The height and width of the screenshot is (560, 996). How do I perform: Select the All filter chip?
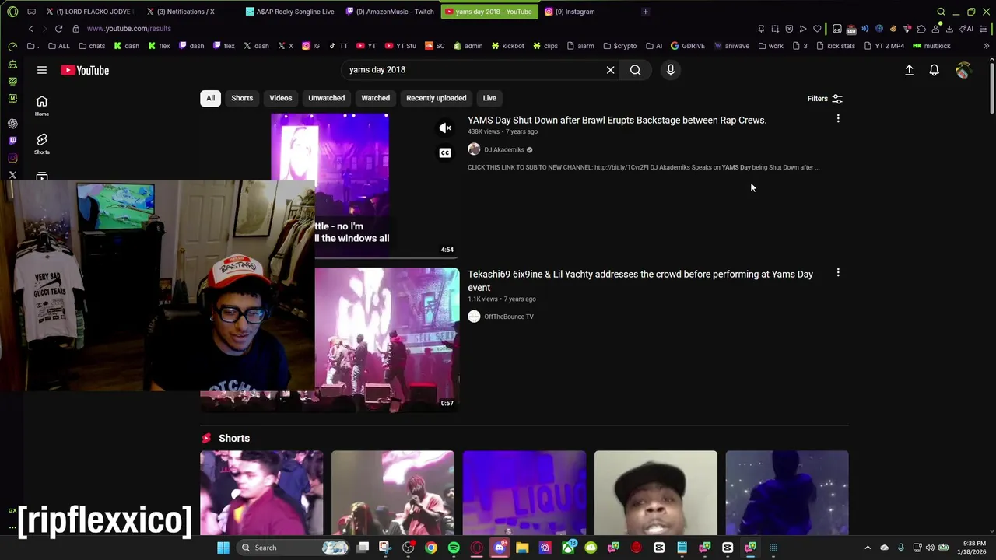(x=210, y=98)
